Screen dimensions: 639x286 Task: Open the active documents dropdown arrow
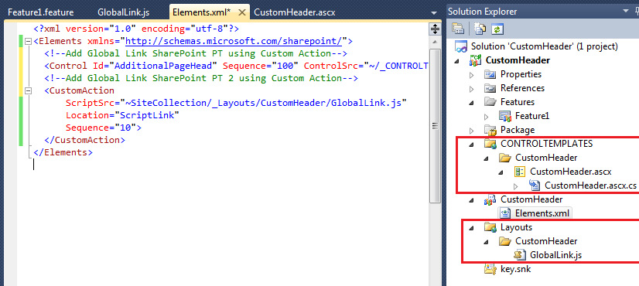(x=433, y=13)
